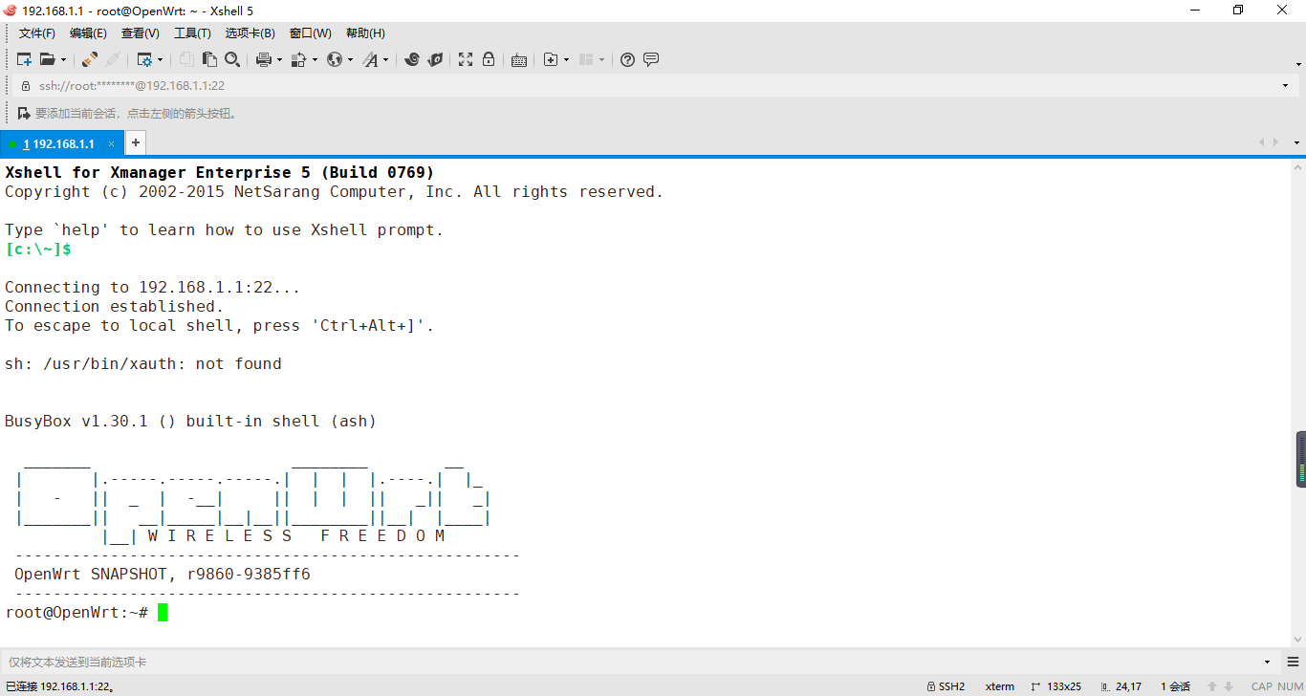
Task: Expand the compose bar dropdown arrow
Action: click(1268, 662)
